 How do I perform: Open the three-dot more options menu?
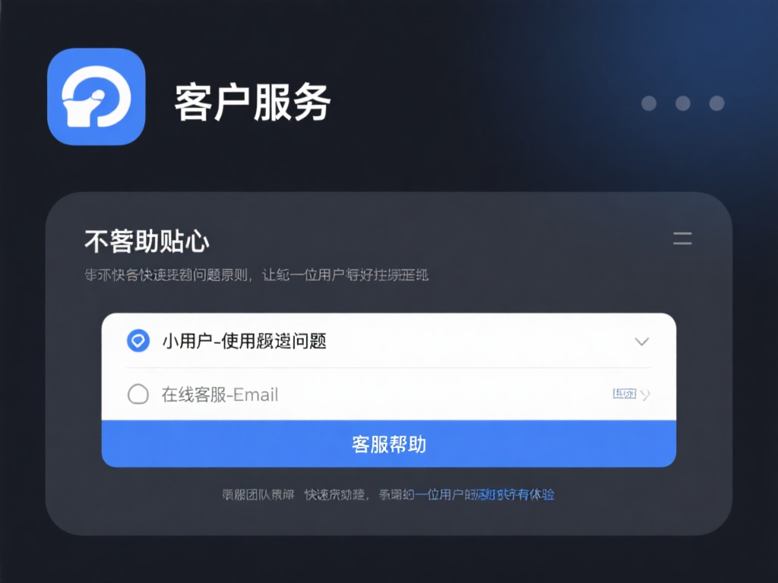coord(683,103)
